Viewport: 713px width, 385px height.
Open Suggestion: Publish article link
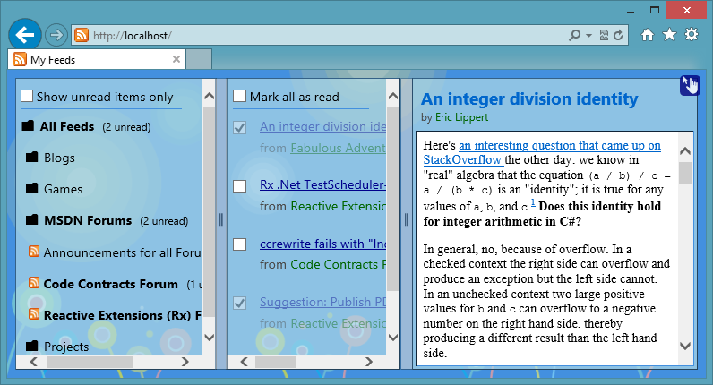click(x=322, y=302)
